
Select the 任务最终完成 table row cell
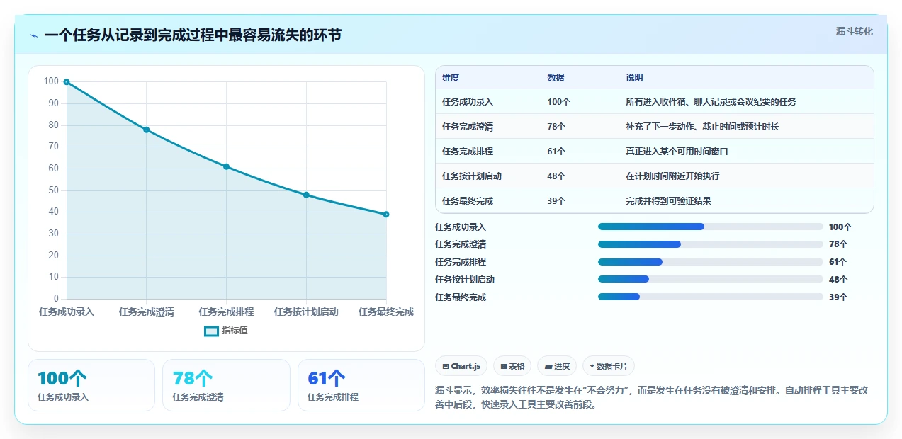pos(468,201)
